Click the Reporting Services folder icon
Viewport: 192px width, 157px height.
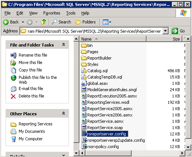[13, 124]
